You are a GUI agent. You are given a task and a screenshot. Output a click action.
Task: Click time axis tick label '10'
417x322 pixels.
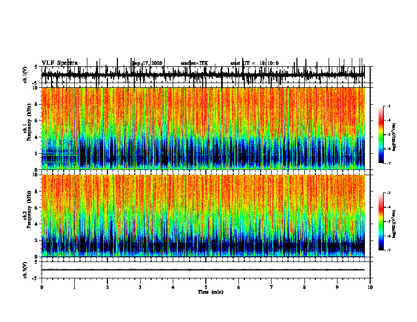[x=370, y=287]
